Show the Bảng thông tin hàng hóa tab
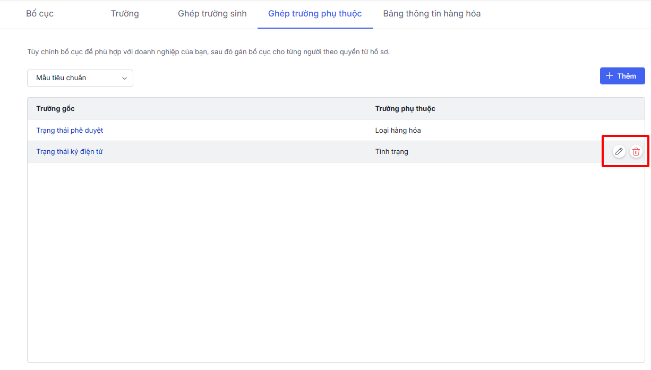The width and height of the screenshot is (651, 370). click(432, 14)
